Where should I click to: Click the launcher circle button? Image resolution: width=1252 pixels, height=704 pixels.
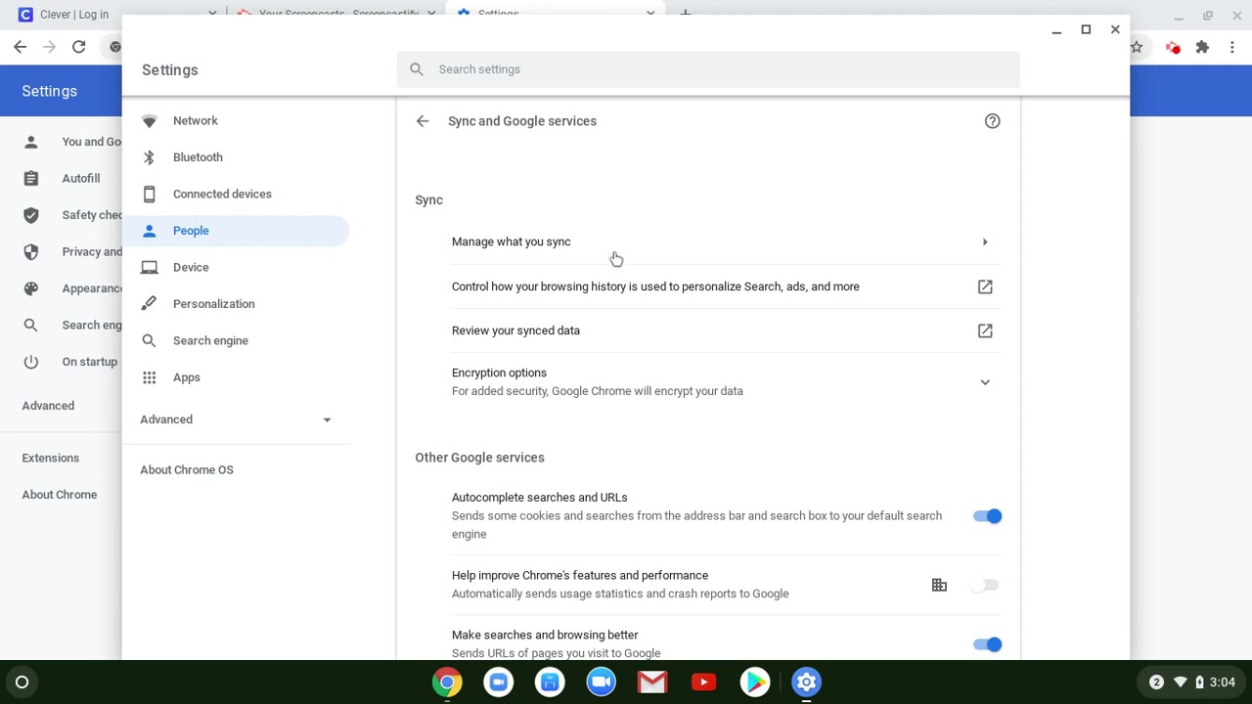point(22,682)
